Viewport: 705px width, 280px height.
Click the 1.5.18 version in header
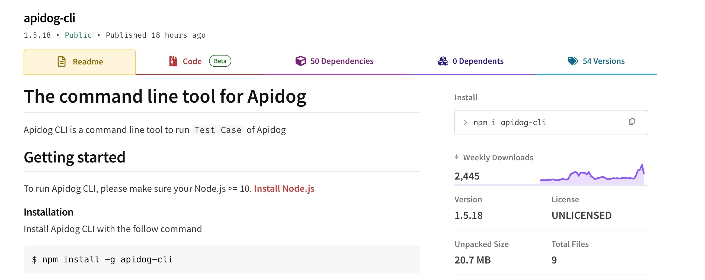(37, 35)
